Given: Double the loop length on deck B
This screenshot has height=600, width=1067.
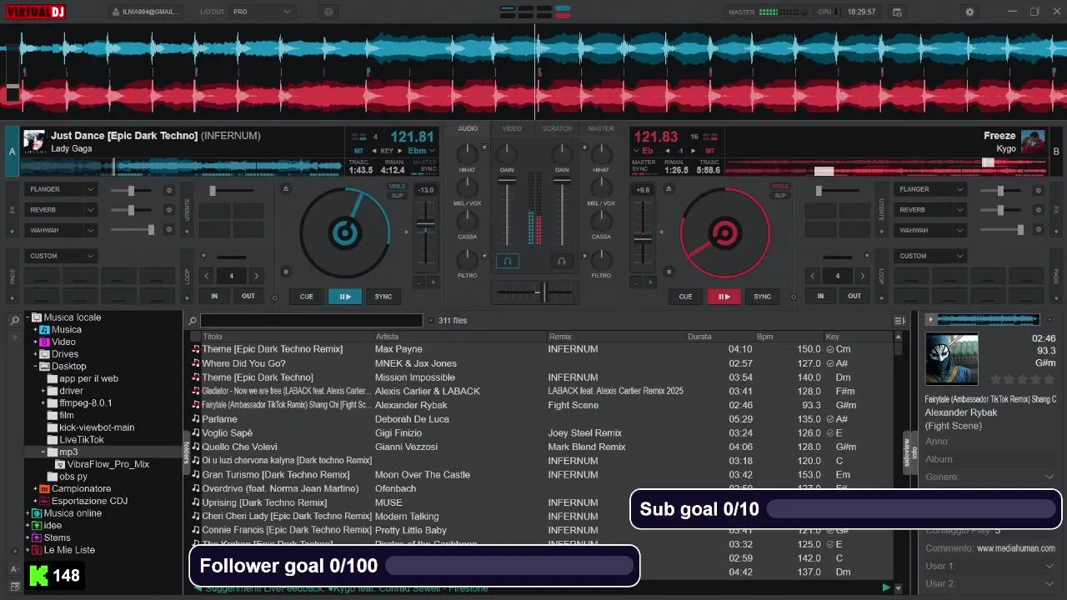Looking at the screenshot, I should pos(863,276).
